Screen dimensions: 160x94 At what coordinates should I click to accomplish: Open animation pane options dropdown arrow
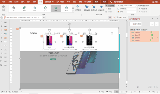tap(152, 19)
